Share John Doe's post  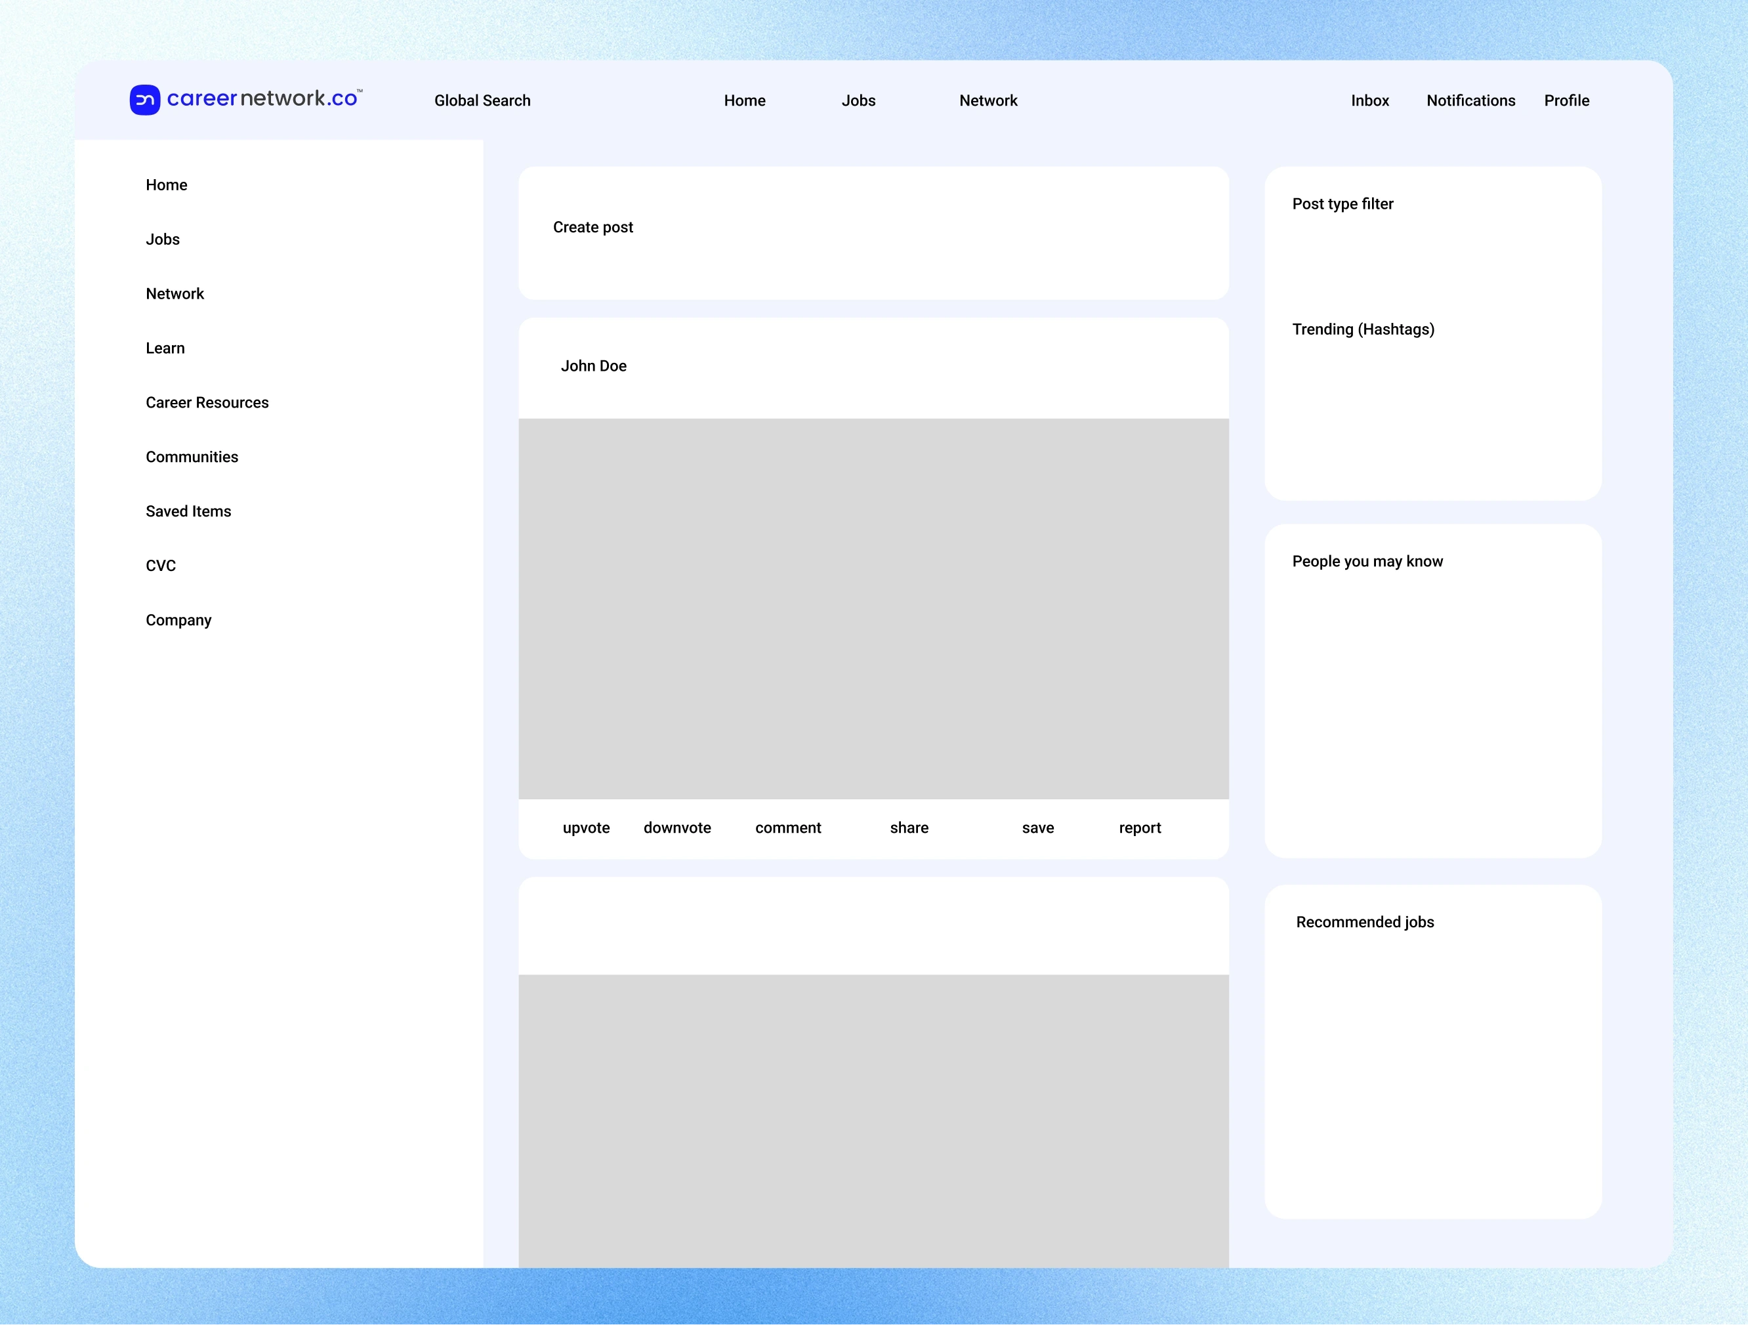click(x=909, y=828)
